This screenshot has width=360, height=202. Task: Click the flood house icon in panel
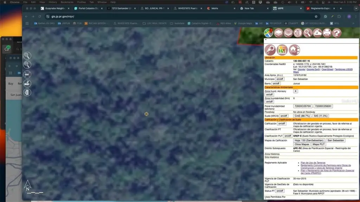click(x=294, y=50)
